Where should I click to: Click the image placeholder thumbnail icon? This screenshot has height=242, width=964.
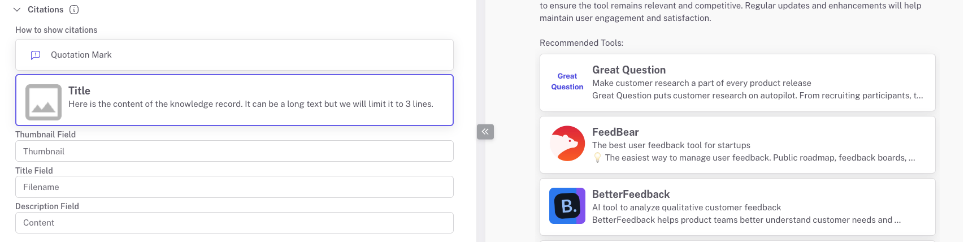(44, 102)
